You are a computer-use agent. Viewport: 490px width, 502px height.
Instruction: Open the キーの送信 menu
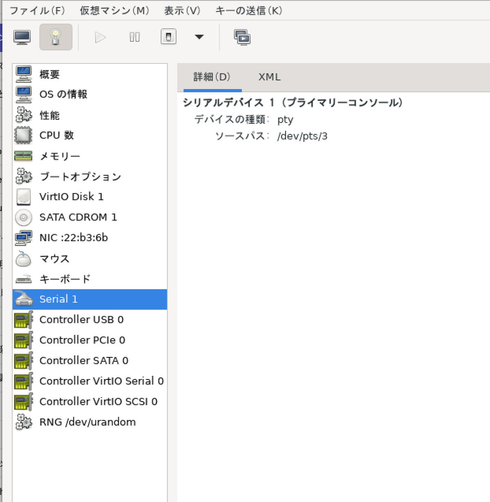(x=249, y=11)
